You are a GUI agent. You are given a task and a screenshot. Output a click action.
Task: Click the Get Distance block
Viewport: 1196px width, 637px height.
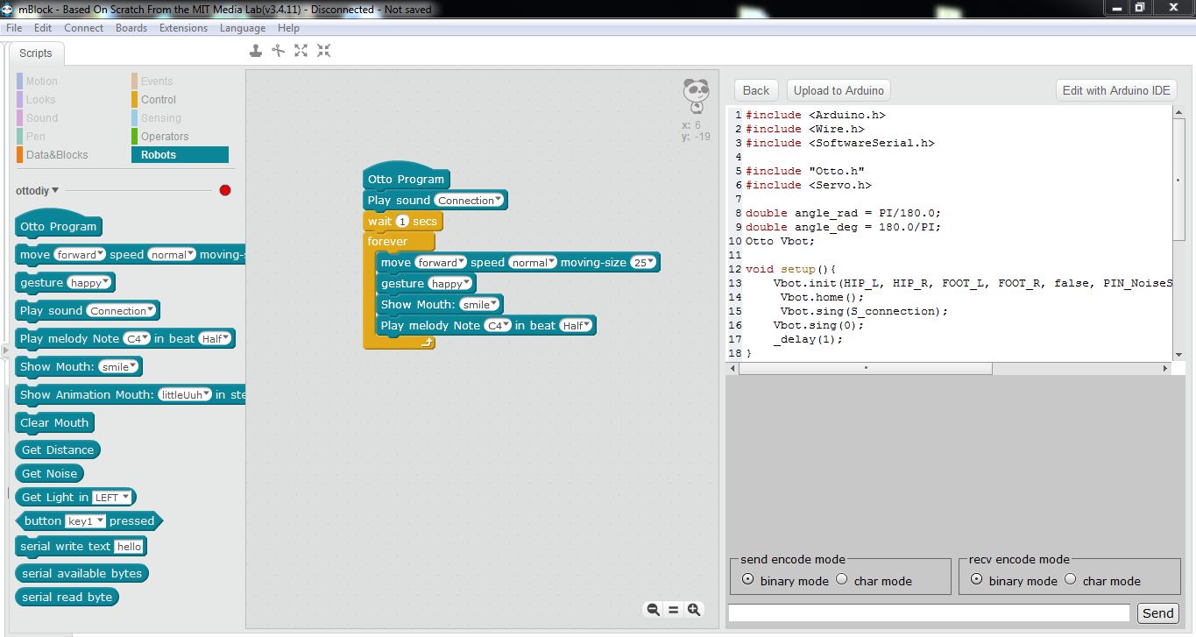click(x=58, y=450)
